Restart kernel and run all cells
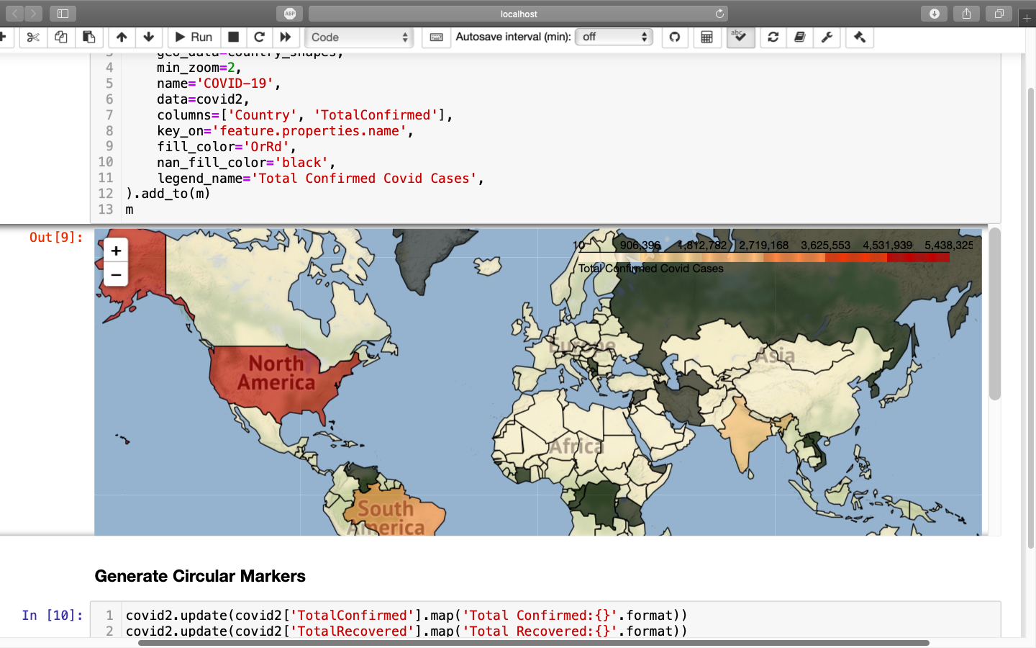Viewport: 1036px width, 648px height. [286, 37]
